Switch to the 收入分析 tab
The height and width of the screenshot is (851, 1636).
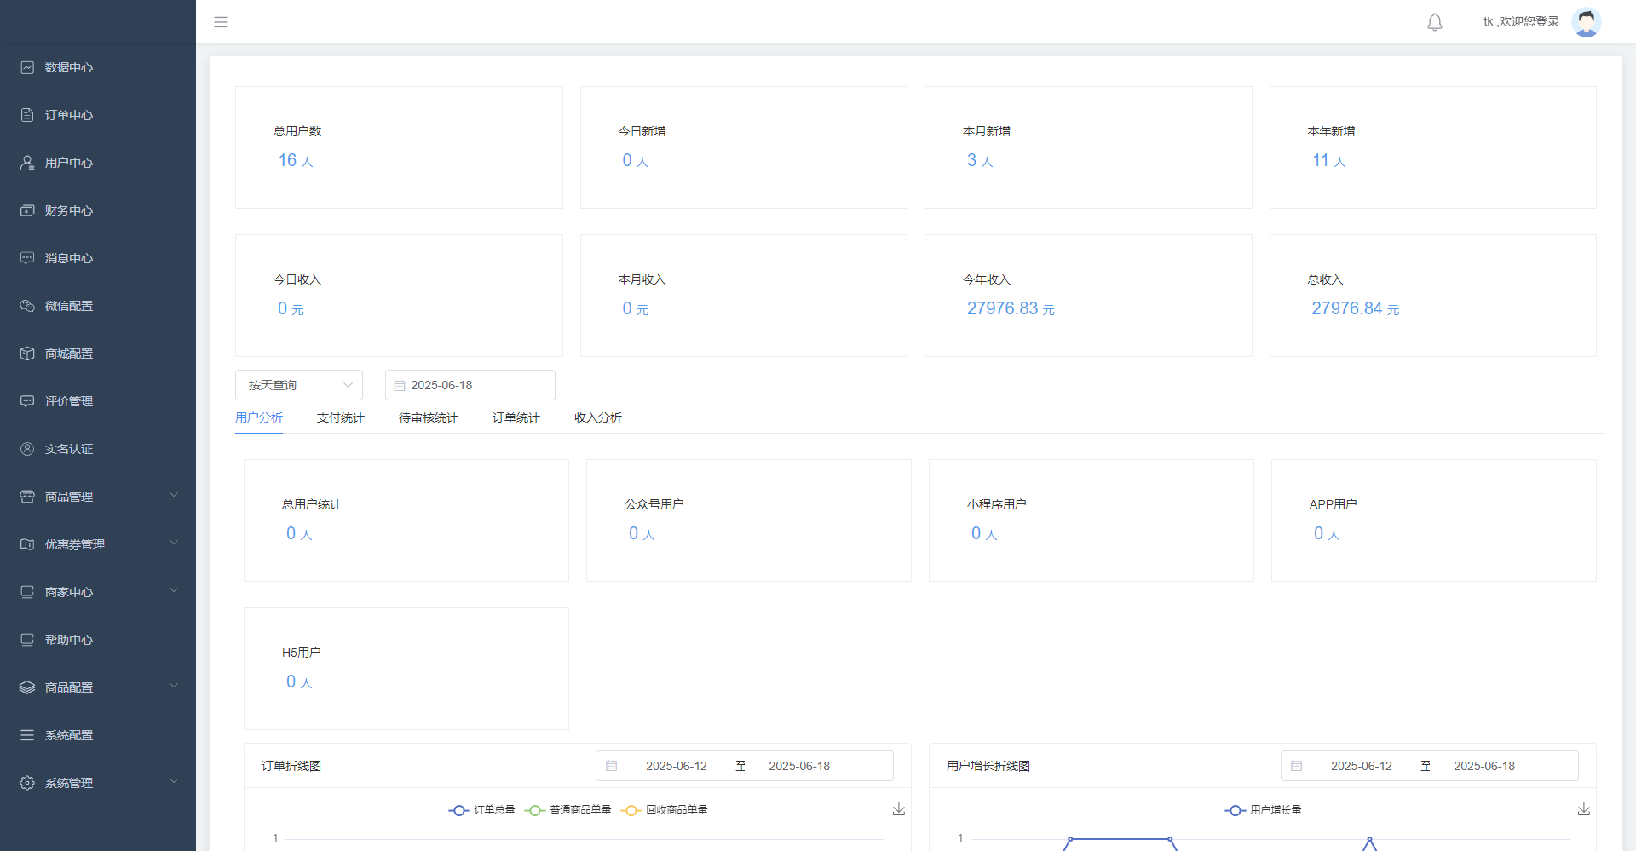click(597, 417)
